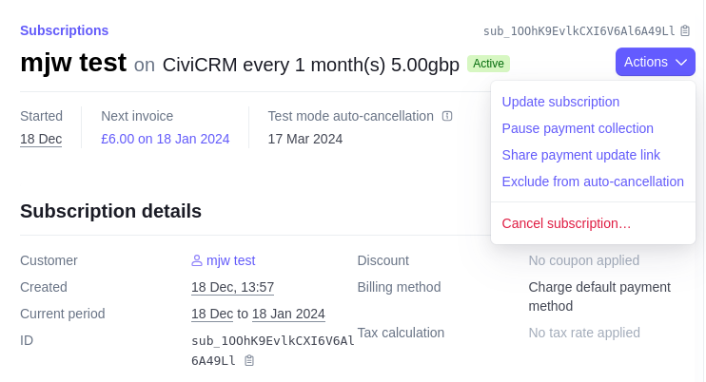Go back to the Subscriptions breadcrumb
This screenshot has height=382, width=706.
pyautogui.click(x=64, y=30)
